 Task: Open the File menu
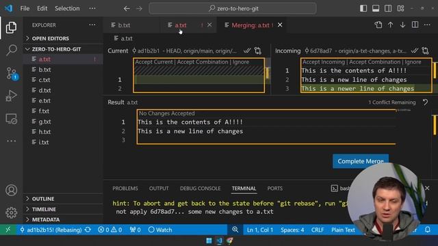click(25, 8)
